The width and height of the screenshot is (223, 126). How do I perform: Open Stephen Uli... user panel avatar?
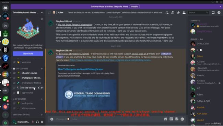tap(14, 122)
